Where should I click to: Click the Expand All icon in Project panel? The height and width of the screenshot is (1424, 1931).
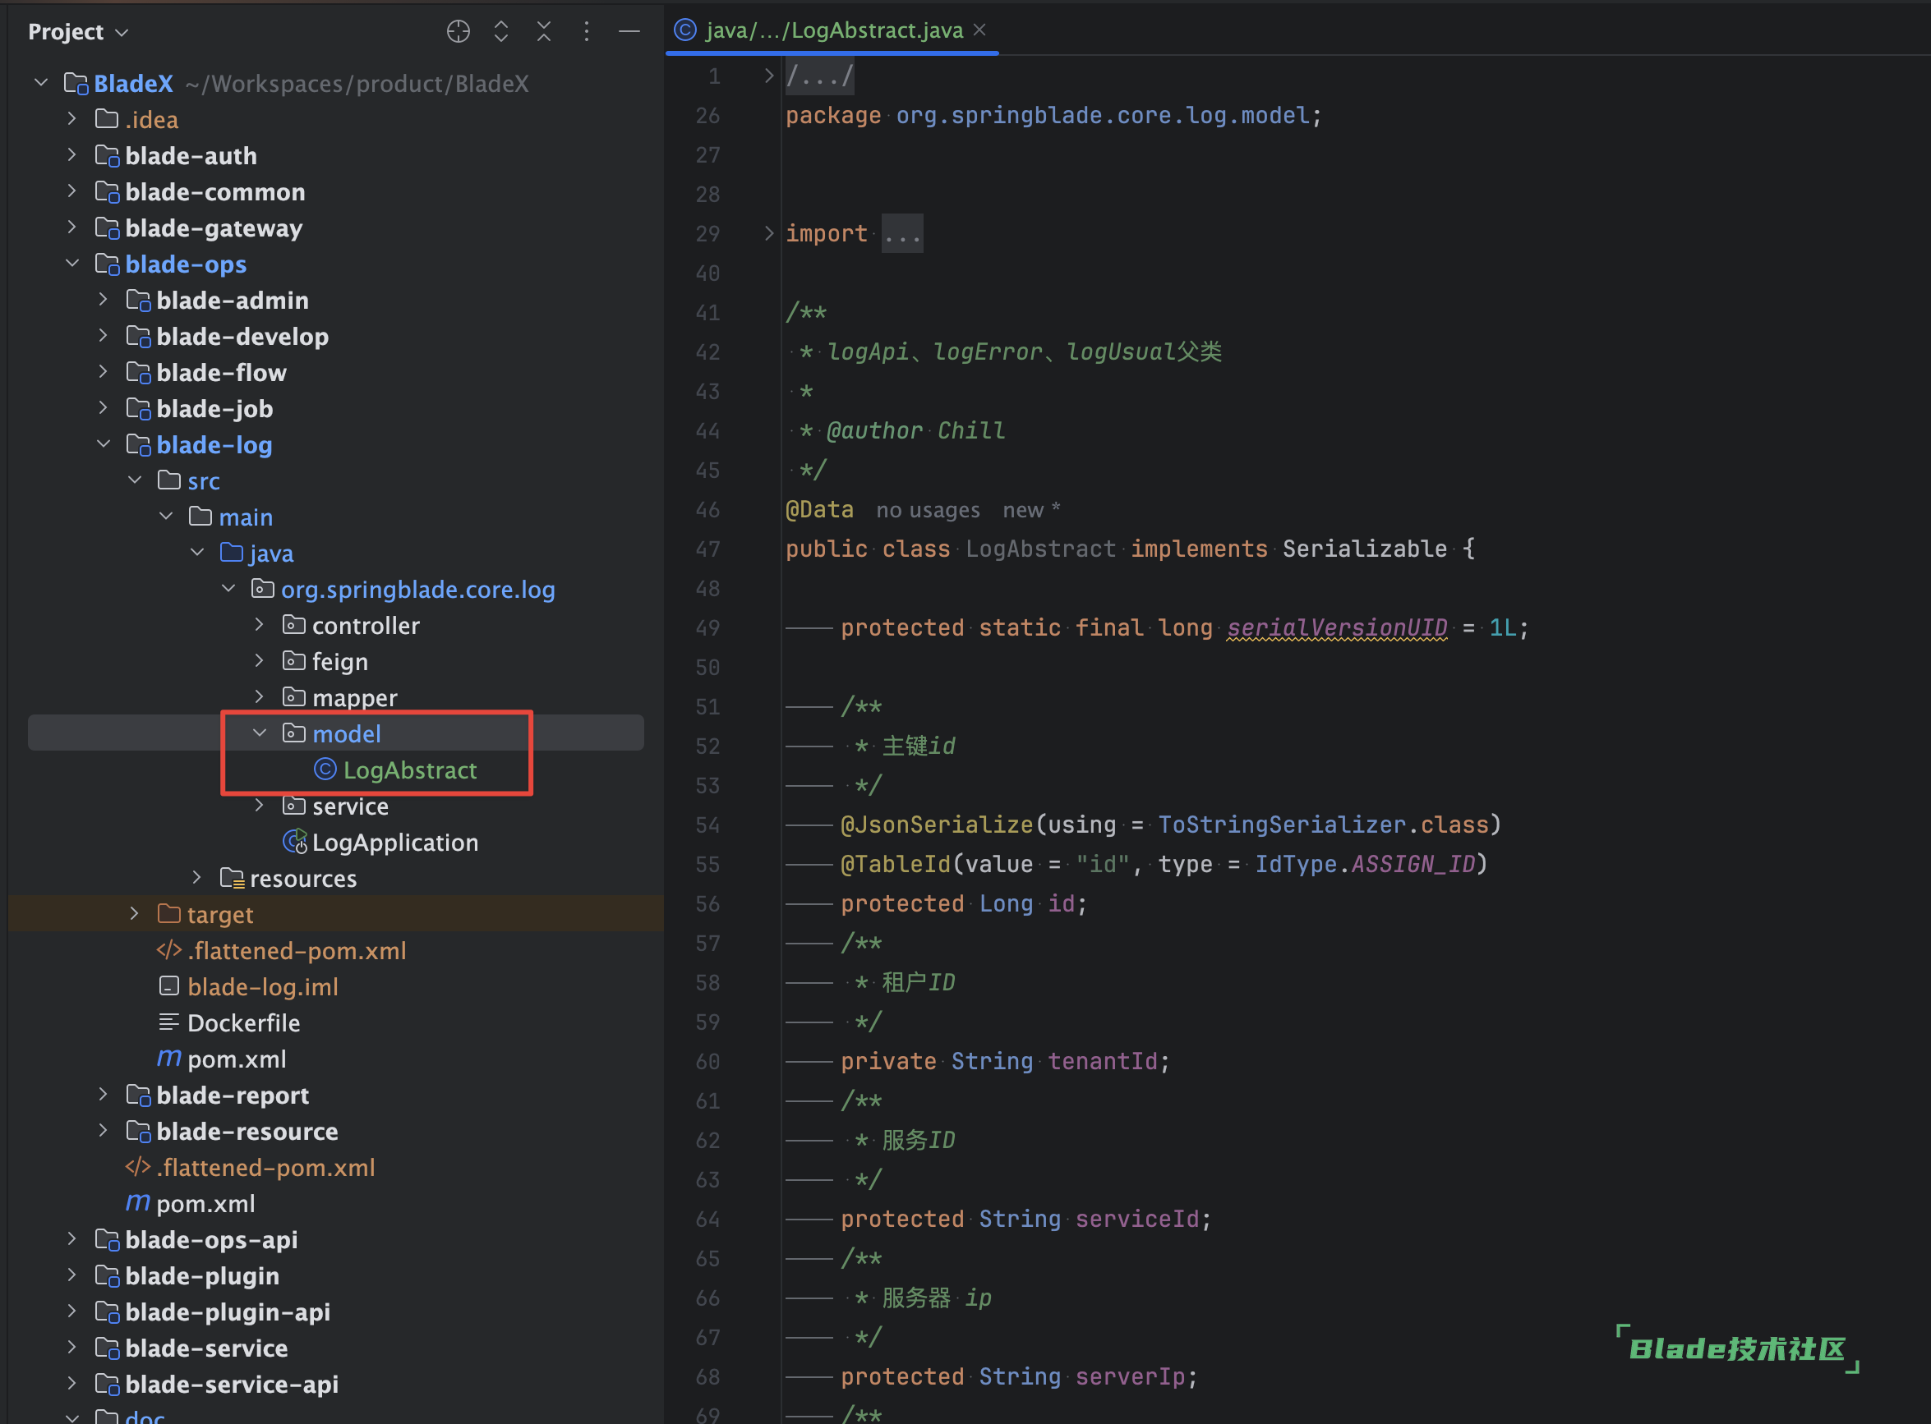click(x=501, y=32)
